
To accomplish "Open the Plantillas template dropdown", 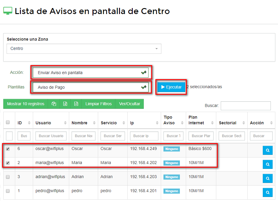I will [91, 87].
